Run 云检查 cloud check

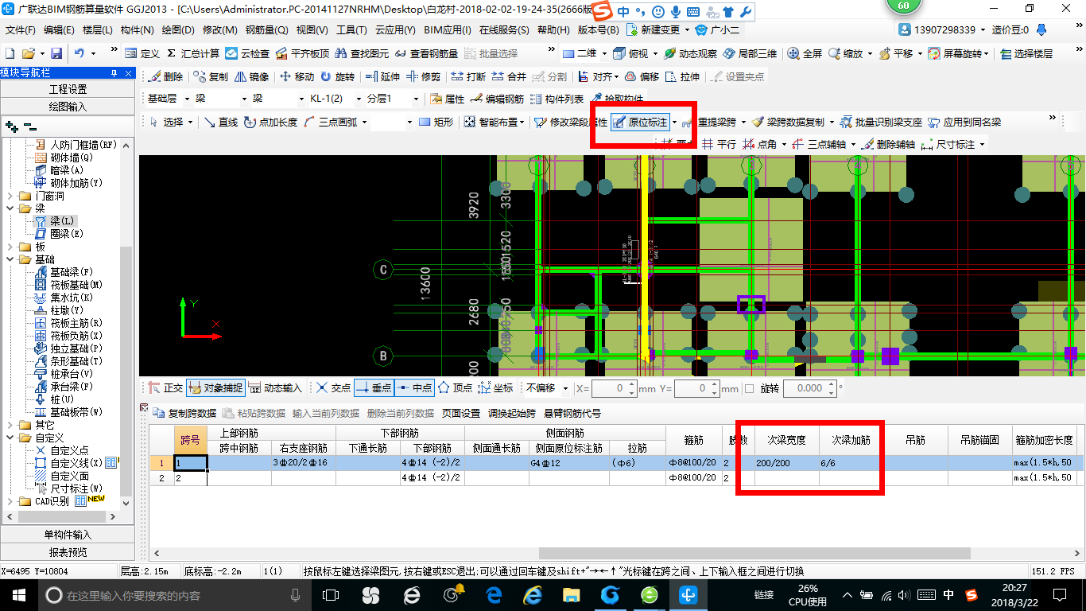247,53
